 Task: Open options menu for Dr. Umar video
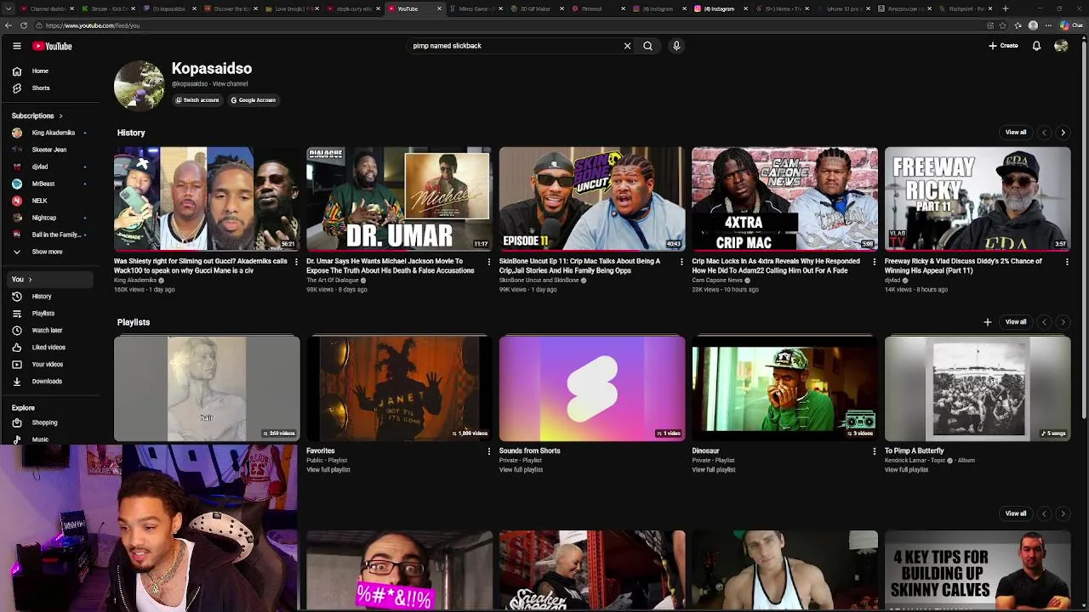[x=488, y=262]
